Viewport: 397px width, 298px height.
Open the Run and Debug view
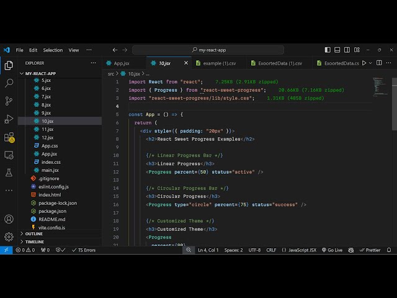click(9, 119)
